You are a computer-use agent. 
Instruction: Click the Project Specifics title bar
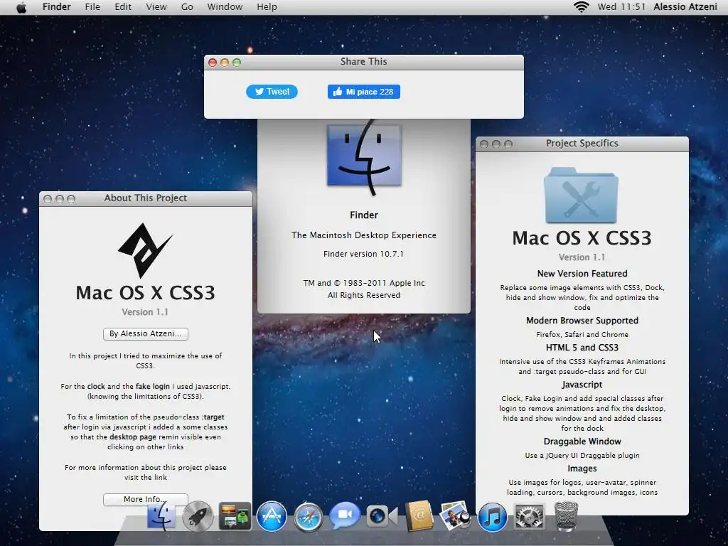(x=582, y=144)
